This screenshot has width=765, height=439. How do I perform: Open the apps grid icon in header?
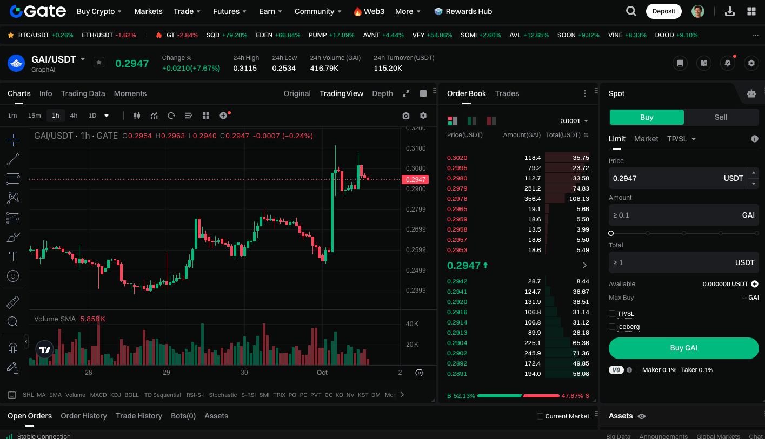[x=751, y=11]
